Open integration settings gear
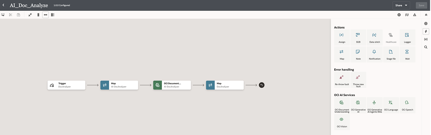The image size is (431, 135). click(399, 15)
